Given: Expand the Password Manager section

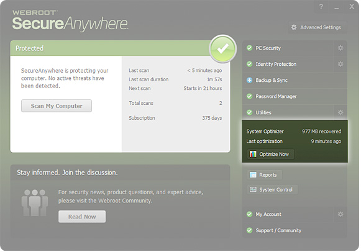Looking at the screenshot, I should pyautogui.click(x=295, y=96).
